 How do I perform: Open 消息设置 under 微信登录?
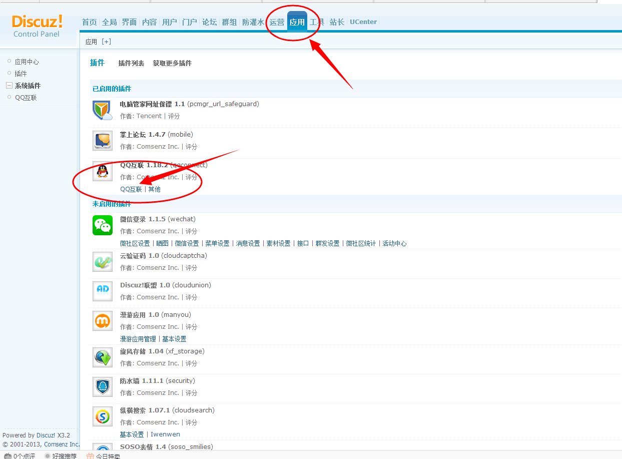pos(248,243)
